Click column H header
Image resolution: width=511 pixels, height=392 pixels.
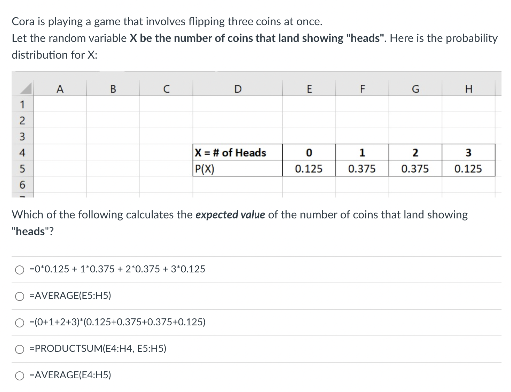click(x=468, y=89)
